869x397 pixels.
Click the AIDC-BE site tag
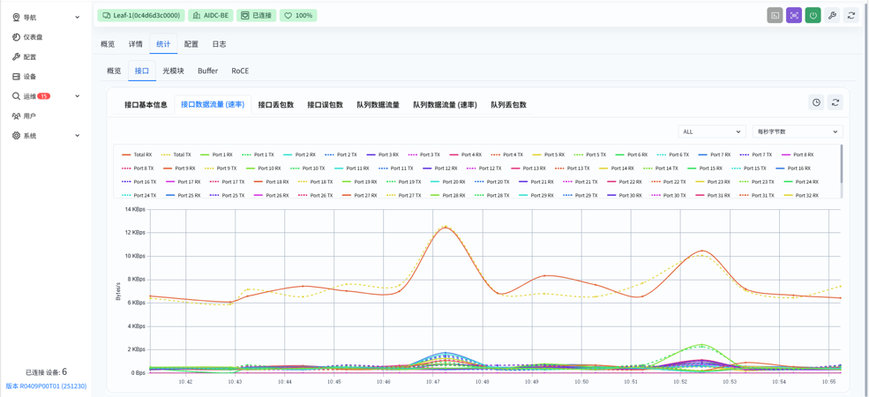point(210,16)
